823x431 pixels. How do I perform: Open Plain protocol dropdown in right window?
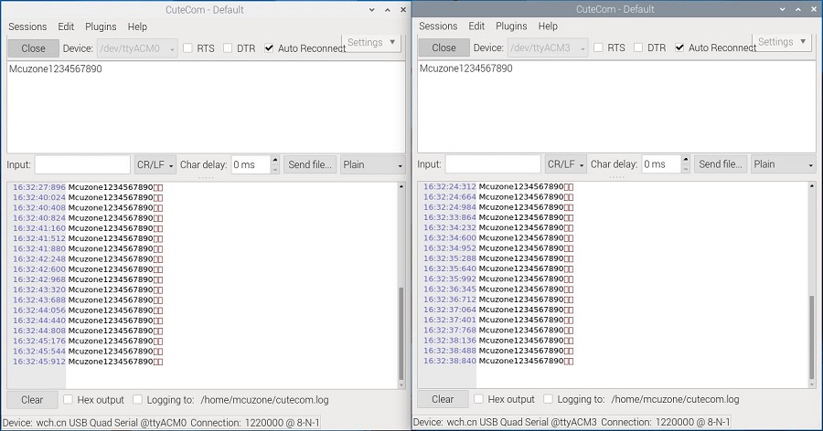783,164
